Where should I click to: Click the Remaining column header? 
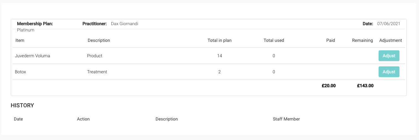tap(363, 40)
